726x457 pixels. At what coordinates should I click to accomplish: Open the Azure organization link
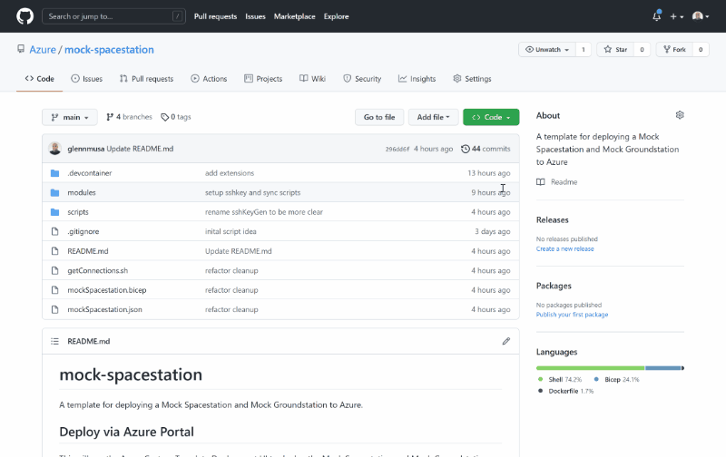pyautogui.click(x=43, y=50)
